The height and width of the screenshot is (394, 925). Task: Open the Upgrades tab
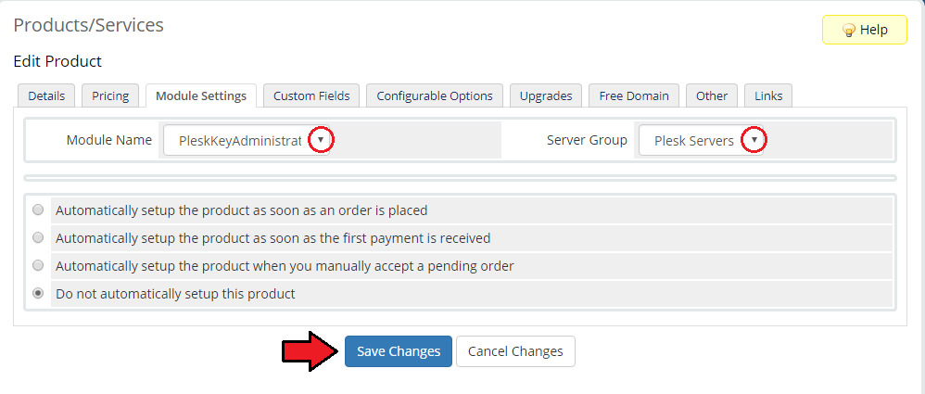click(x=546, y=95)
